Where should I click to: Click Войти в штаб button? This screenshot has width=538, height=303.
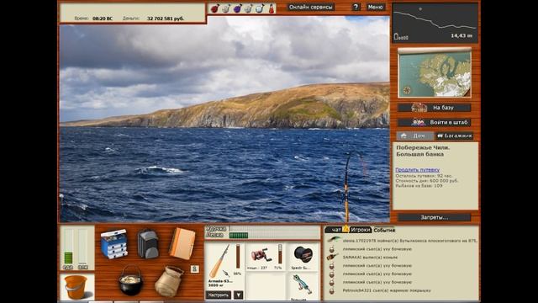pyautogui.click(x=434, y=122)
